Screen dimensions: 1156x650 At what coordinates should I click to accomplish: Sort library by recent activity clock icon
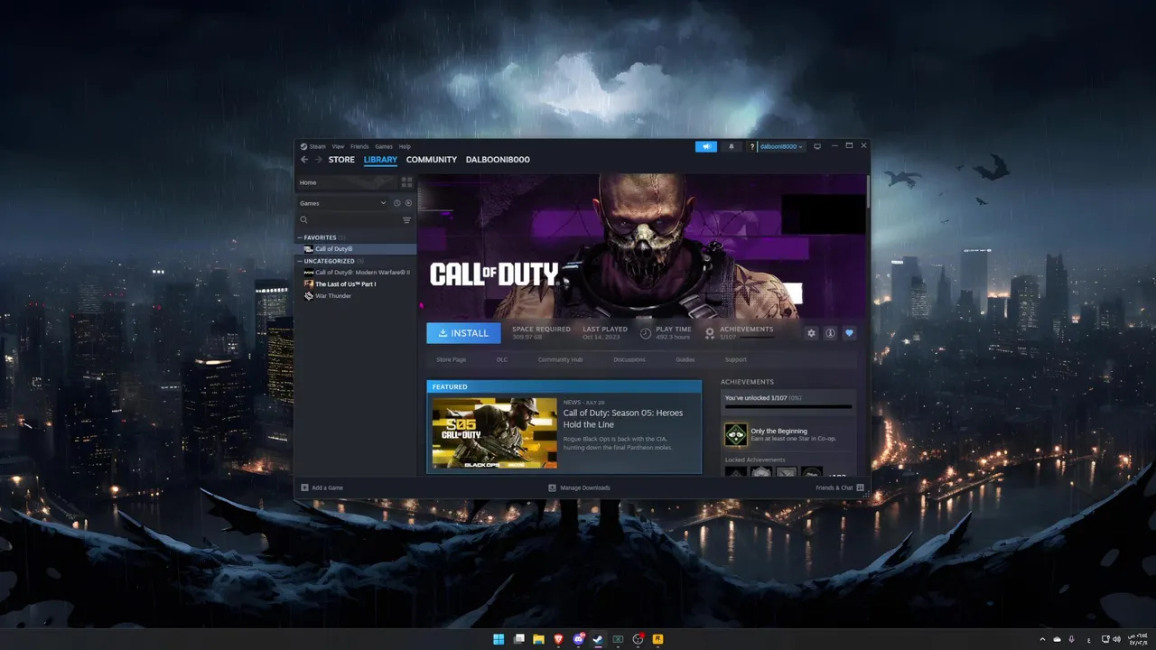pyautogui.click(x=397, y=203)
